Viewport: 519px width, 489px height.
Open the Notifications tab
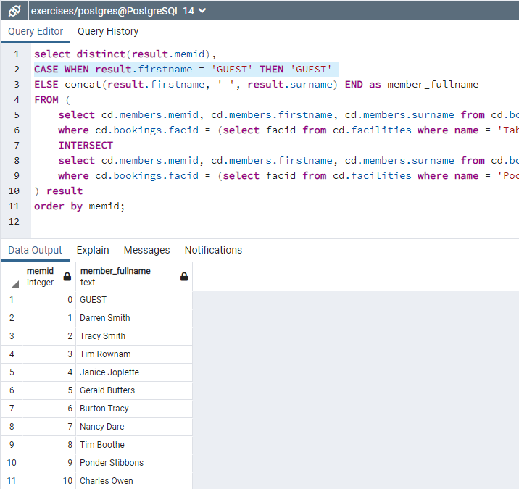click(x=213, y=250)
